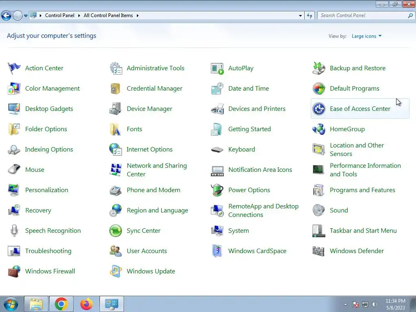This screenshot has width=416, height=312.
Task: Click the search magnifier icon
Action: 410,15
